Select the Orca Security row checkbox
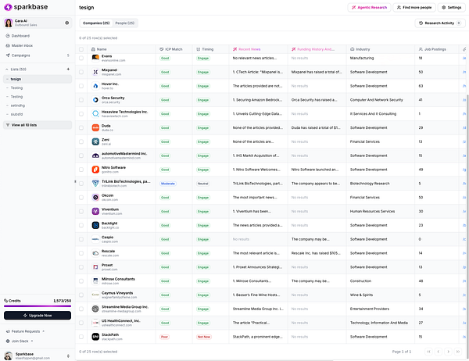469x361 pixels. click(81, 100)
